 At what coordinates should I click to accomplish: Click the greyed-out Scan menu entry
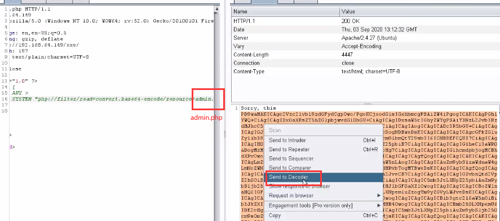point(275,130)
